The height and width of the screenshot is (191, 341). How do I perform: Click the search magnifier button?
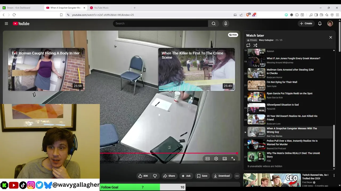coord(214,23)
